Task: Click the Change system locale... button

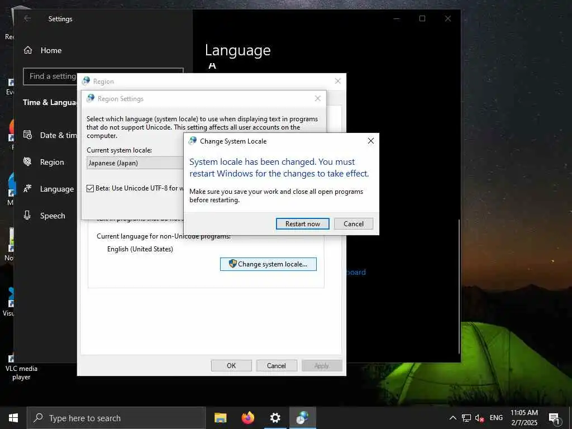Action: [x=268, y=264]
